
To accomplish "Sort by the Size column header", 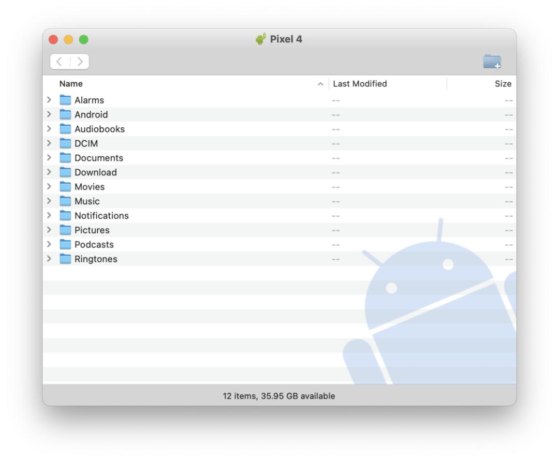I will 503,84.
